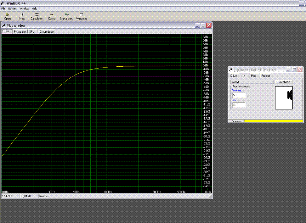The height and width of the screenshot is (223, 306).
Task: Open the Utilities menu
Action: tap(13, 8)
